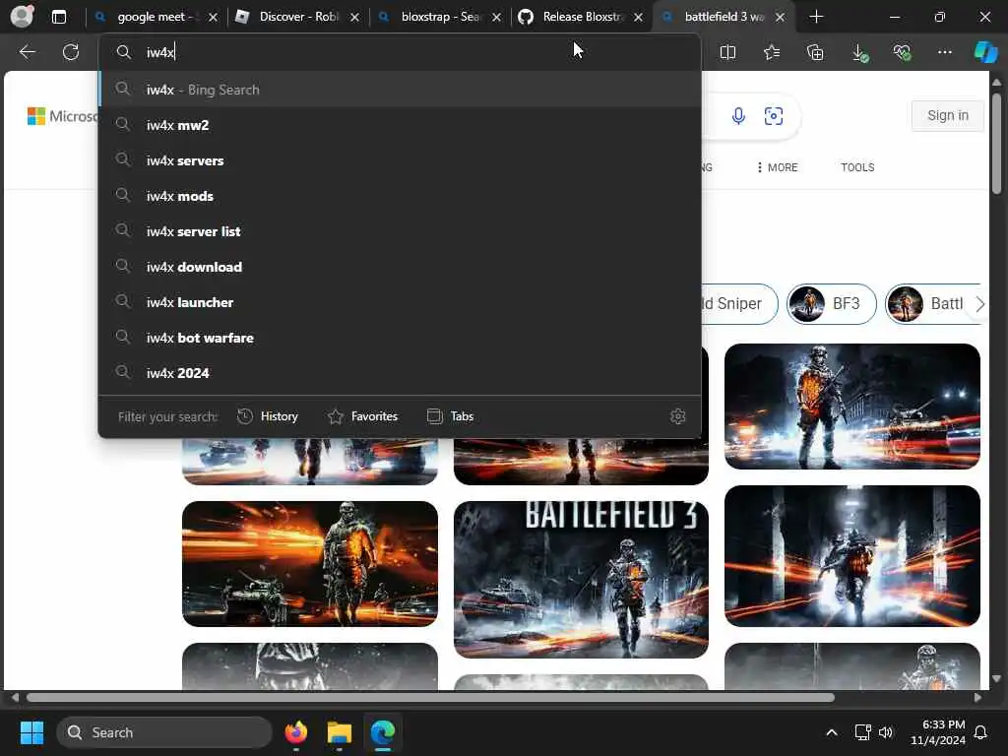The image size is (1008, 756).
Task: Choose the iw4x mods suggestion
Action: click(x=400, y=196)
